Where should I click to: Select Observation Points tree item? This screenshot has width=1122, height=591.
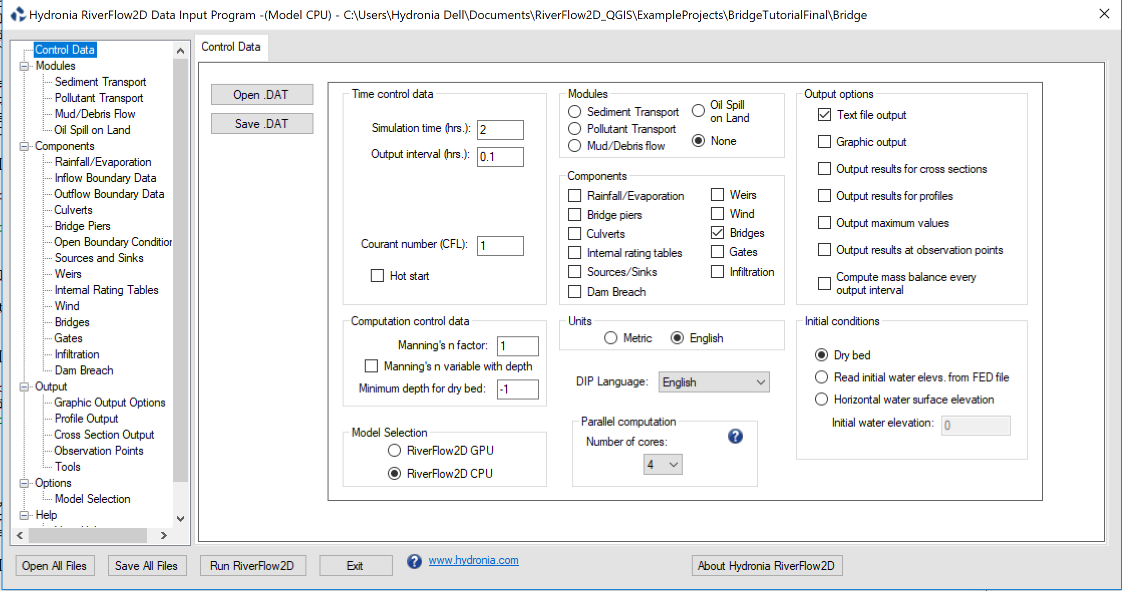pyautogui.click(x=99, y=451)
